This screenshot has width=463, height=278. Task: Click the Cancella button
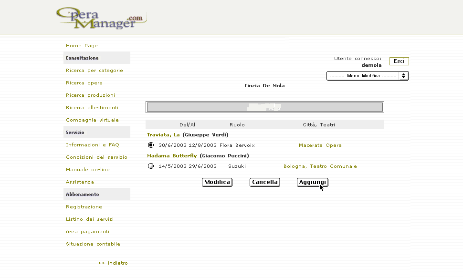point(265,182)
